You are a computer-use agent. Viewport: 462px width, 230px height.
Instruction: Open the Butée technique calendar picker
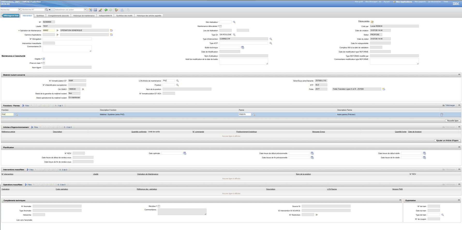click(x=243, y=47)
